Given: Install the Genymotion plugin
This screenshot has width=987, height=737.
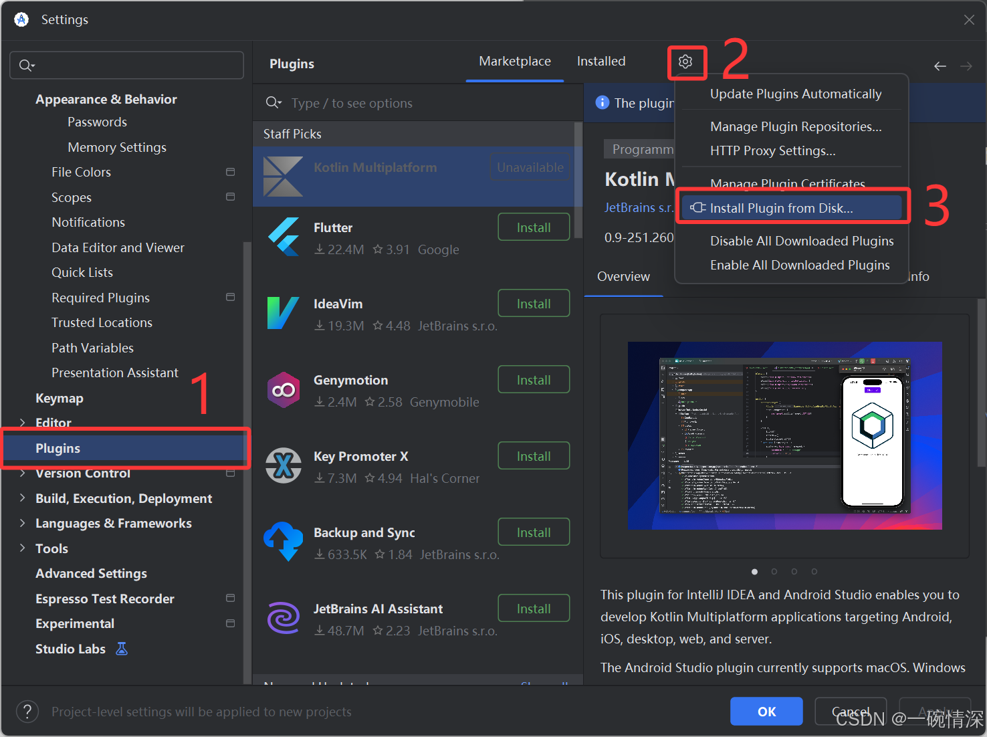Looking at the screenshot, I should (534, 380).
